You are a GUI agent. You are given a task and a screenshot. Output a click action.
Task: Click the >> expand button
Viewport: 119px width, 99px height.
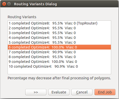[x=36, y=92]
